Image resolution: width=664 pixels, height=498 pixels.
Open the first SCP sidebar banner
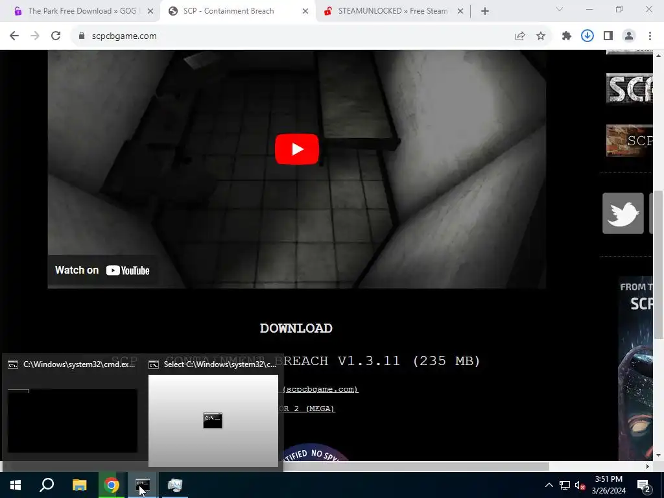pyautogui.click(x=629, y=88)
